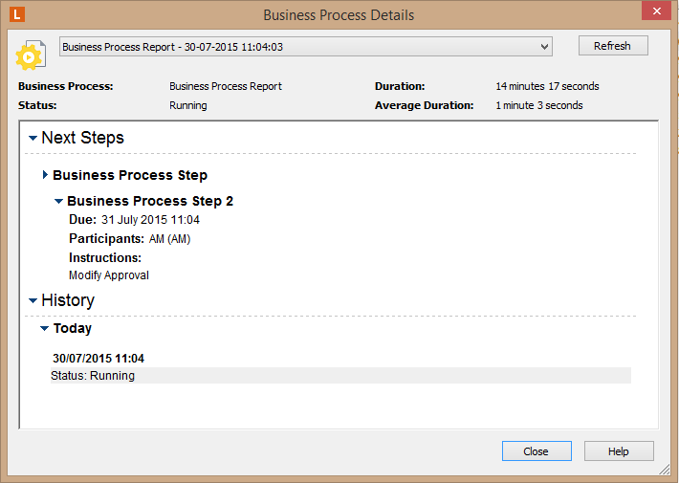679x483 pixels.
Task: Click the Next Steps heading
Action: (x=82, y=138)
